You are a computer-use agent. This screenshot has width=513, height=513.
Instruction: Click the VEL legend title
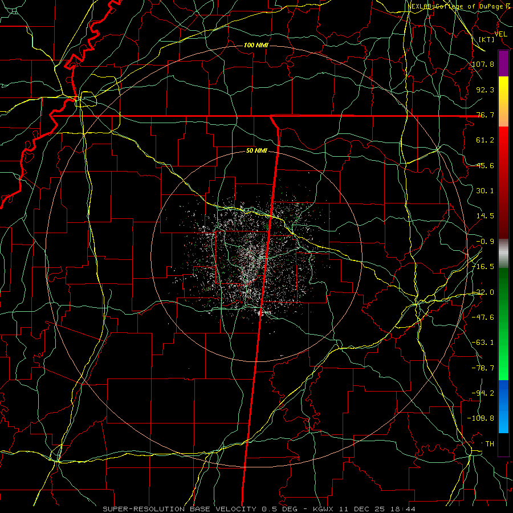click(x=501, y=34)
